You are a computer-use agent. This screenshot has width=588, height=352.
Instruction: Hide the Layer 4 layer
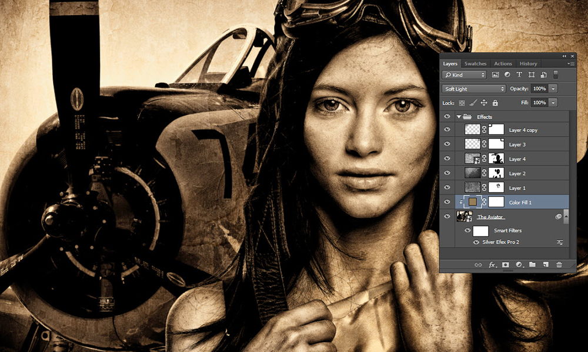tap(447, 158)
